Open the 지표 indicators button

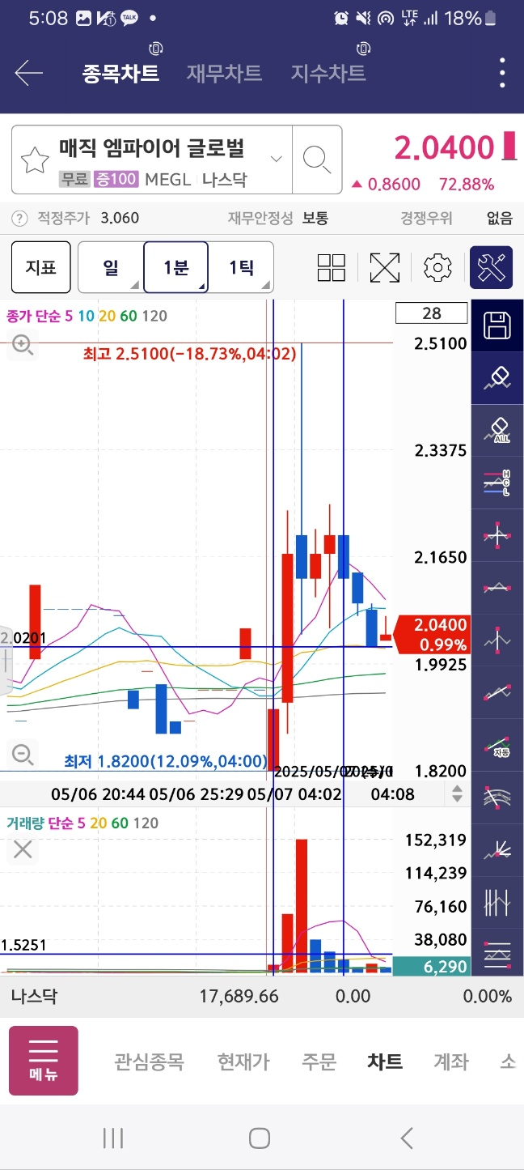tap(40, 267)
